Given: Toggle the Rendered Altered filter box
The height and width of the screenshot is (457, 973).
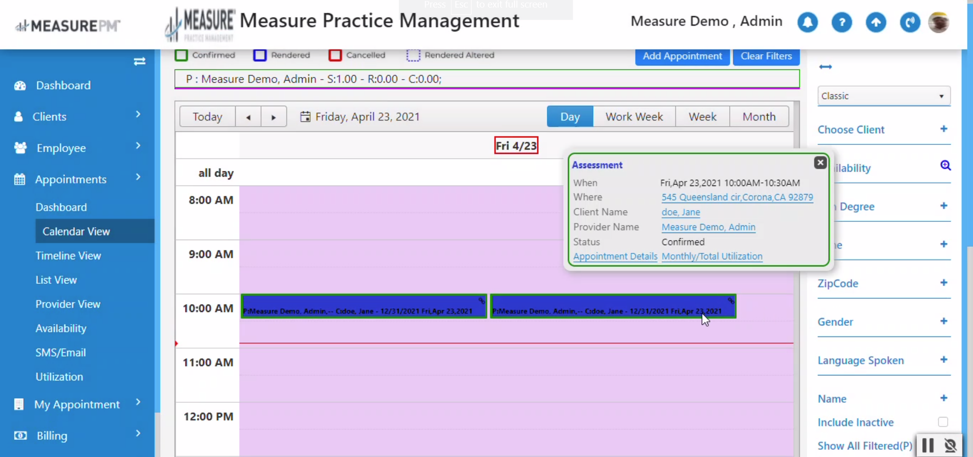Looking at the screenshot, I should (414, 55).
